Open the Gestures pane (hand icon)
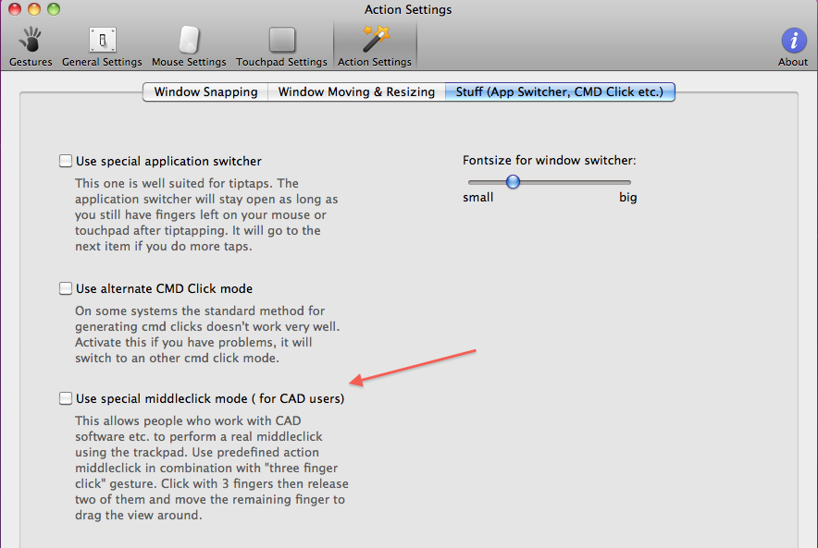 [x=31, y=41]
